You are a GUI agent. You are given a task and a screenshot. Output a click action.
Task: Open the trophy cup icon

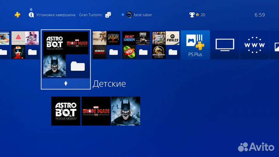192,15
